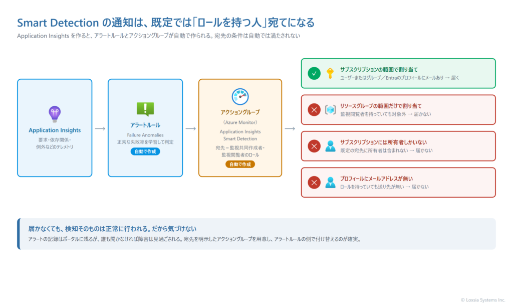Click the red X beside リソースグループの範囲だけで割り当て
This screenshot has width=513, height=308.
314,110
